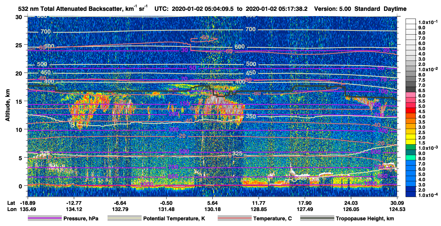This screenshot has width=441, height=226.
Task: Click latitude value -12.77
Action: click(x=74, y=203)
